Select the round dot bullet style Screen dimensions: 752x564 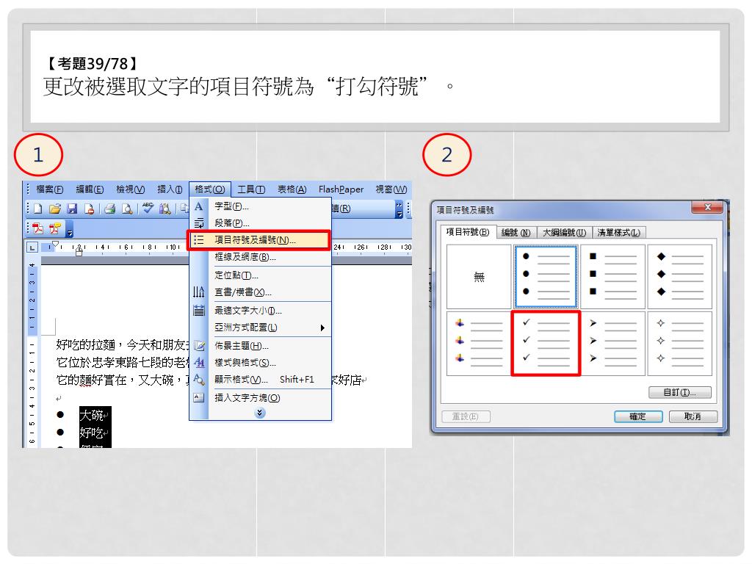[x=546, y=277]
